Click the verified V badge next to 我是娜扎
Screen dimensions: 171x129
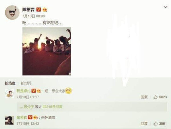point(34,91)
